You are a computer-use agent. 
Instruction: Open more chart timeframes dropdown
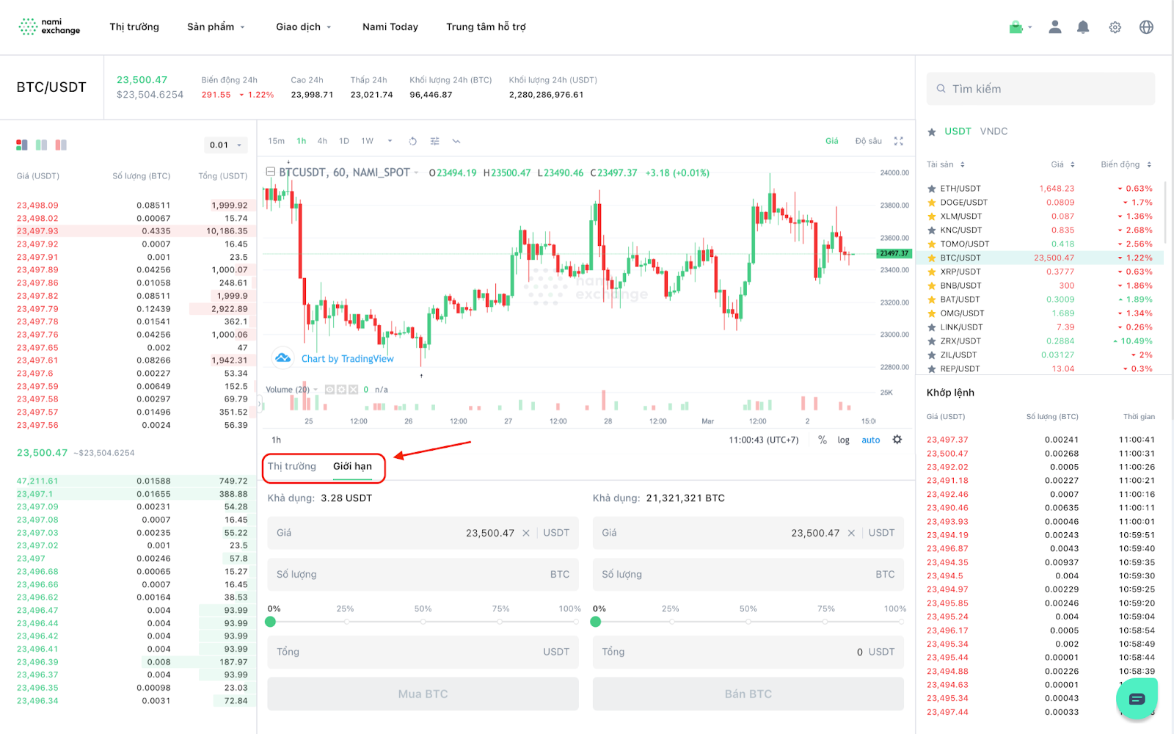pos(390,141)
